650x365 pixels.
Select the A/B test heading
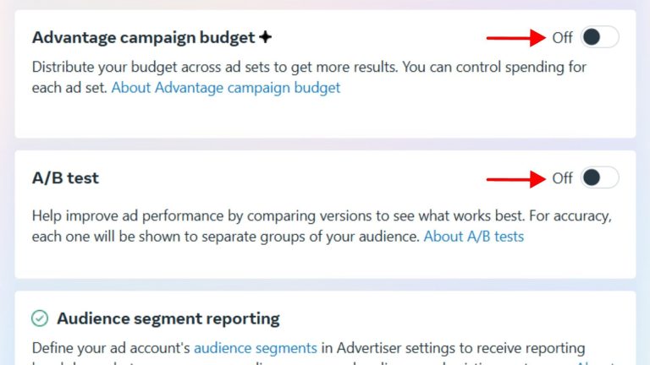pos(65,178)
